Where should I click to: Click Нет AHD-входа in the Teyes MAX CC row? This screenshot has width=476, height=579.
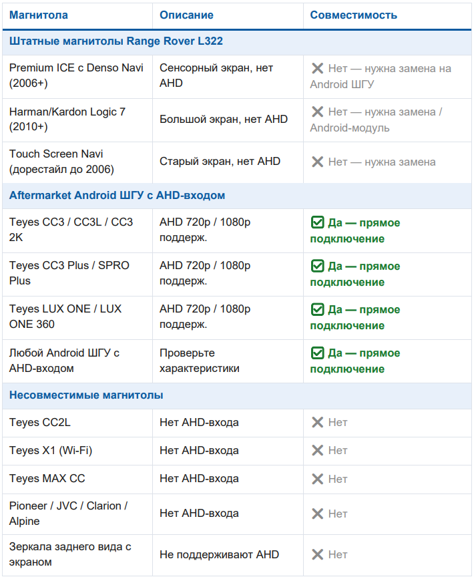[199, 479]
